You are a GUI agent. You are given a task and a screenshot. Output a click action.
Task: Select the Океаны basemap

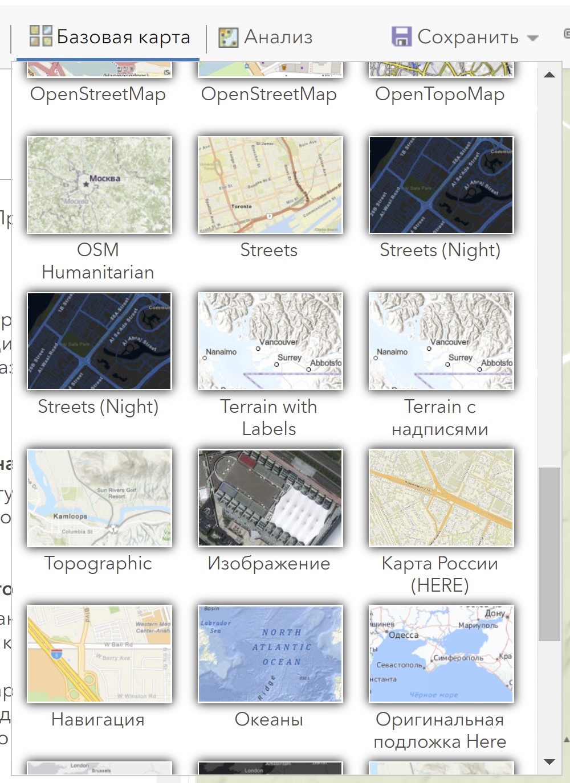270,654
